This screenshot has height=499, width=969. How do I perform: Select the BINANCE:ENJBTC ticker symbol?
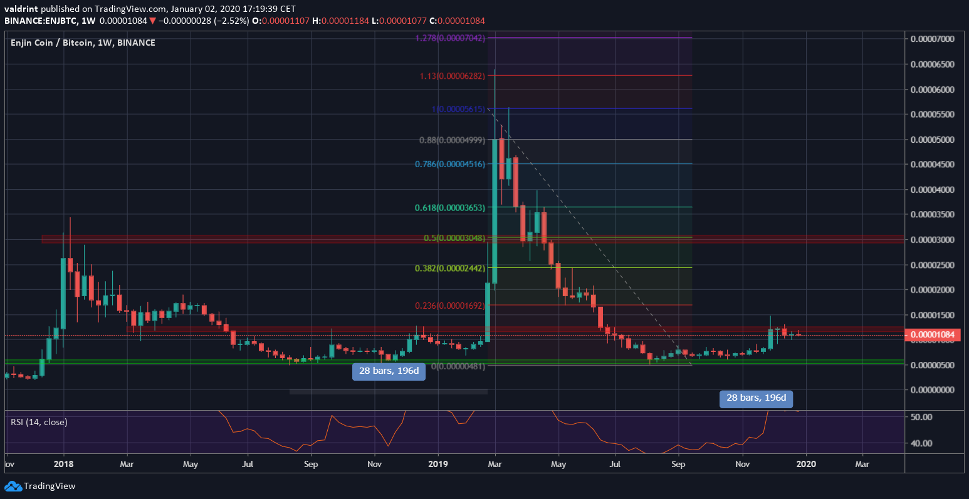pyautogui.click(x=42, y=20)
